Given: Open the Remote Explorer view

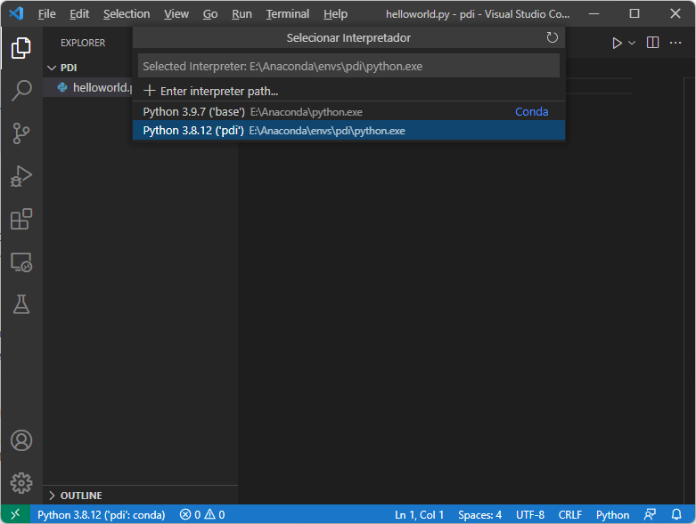Looking at the screenshot, I should pos(20,262).
